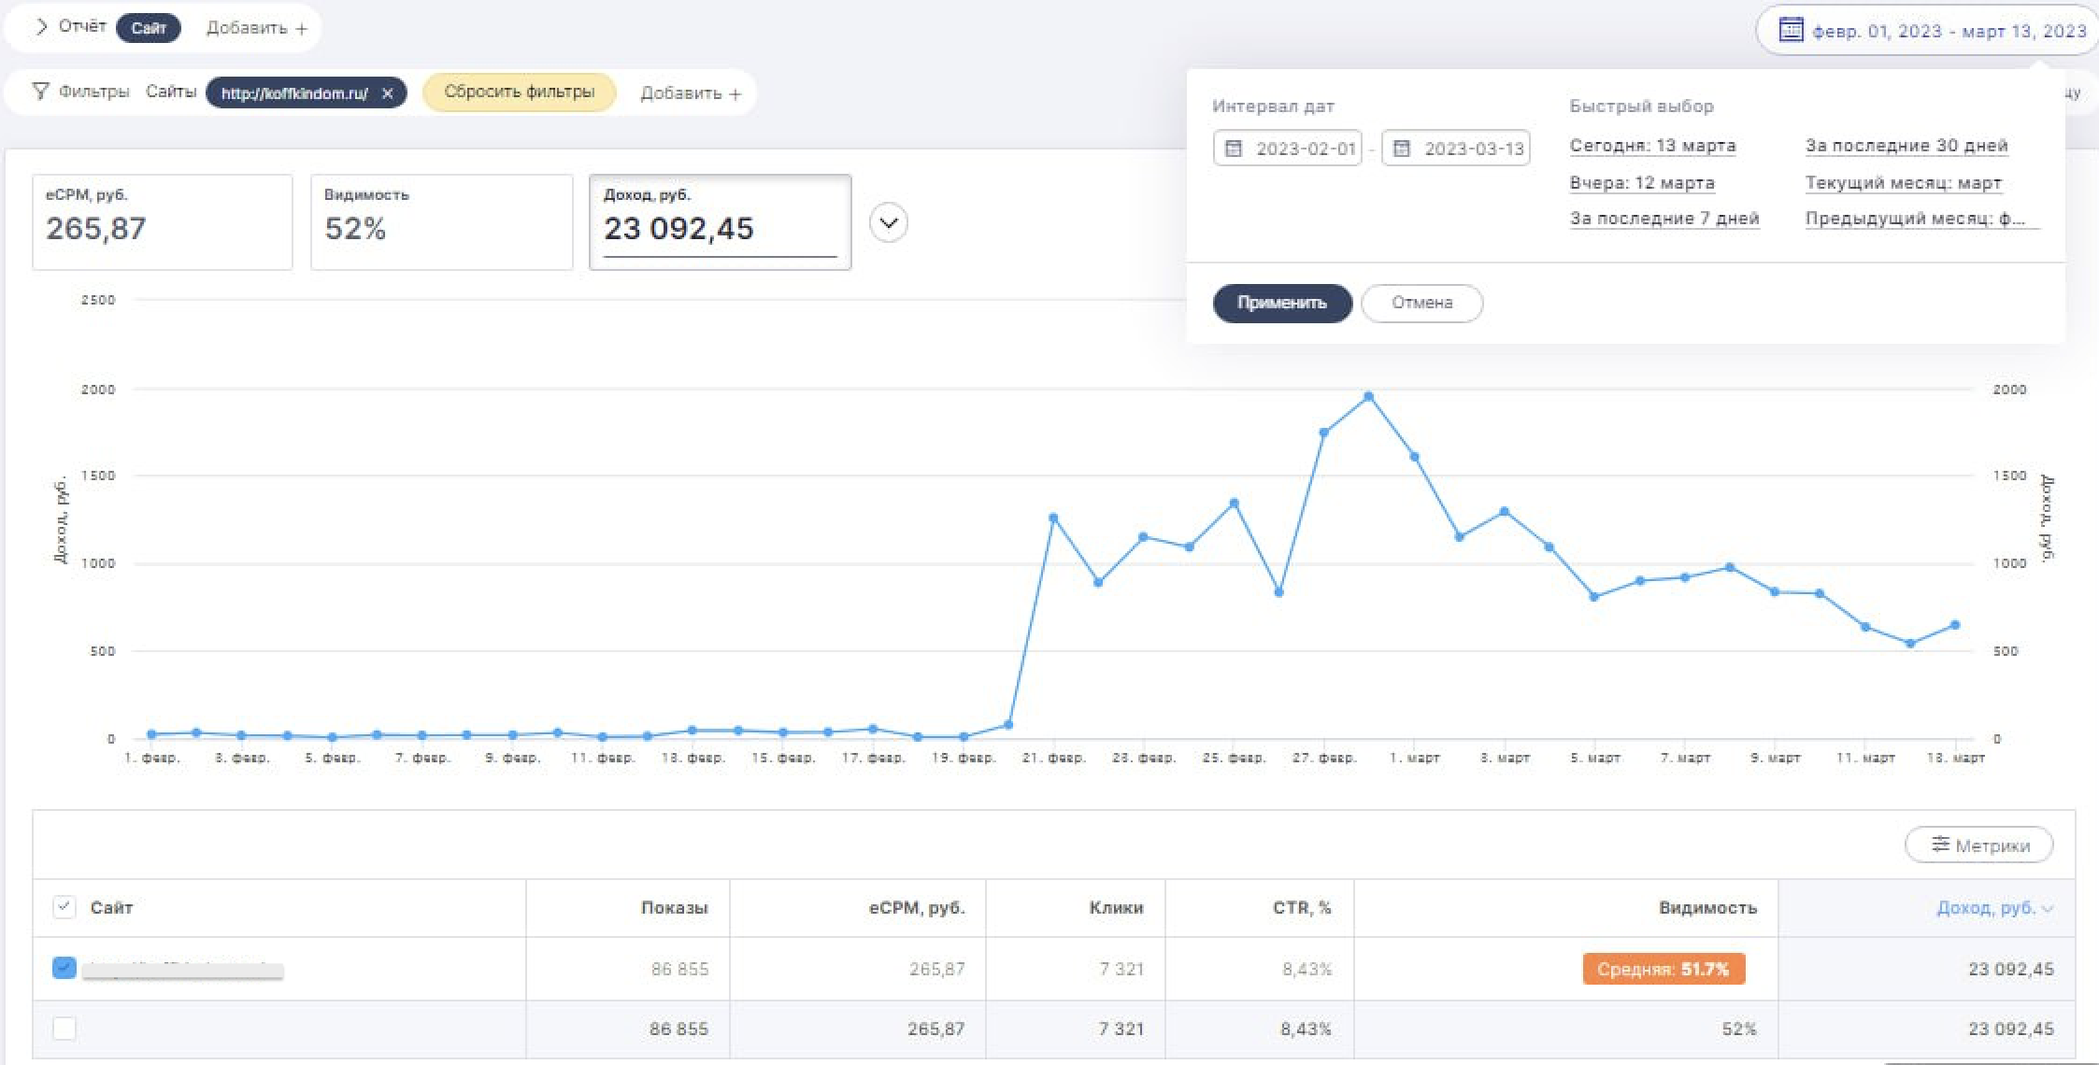Toggle the select-all checkbox beside Сайт header

64,907
